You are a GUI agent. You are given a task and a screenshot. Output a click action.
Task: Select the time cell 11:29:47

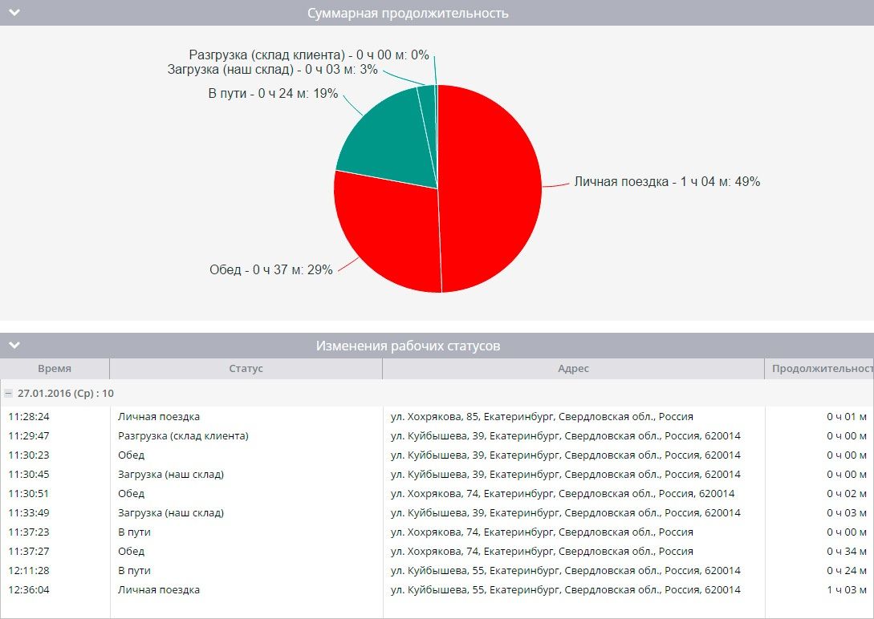[x=29, y=436]
